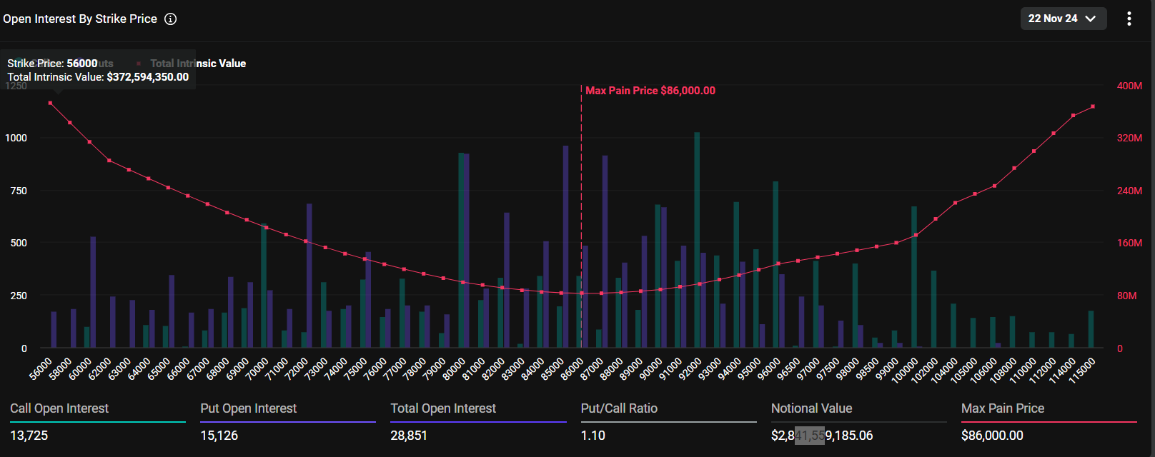Pick the green call bar at strike 100000
The height and width of the screenshot is (457, 1155).
click(914, 277)
